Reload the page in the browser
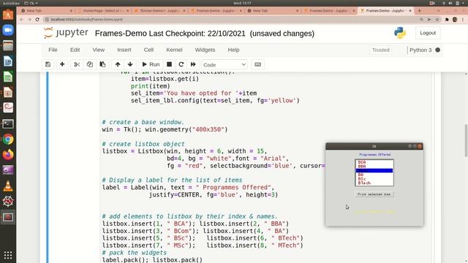Image resolution: width=468 pixels, height=263 pixels. tap(37, 20)
